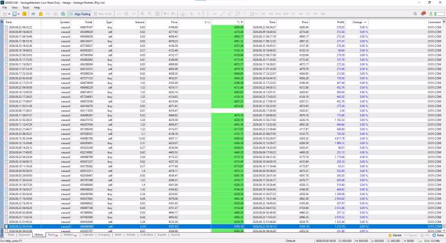Select the candlestick chart toolbar icon
Screen dimensions: 446x243
pos(126,13)
